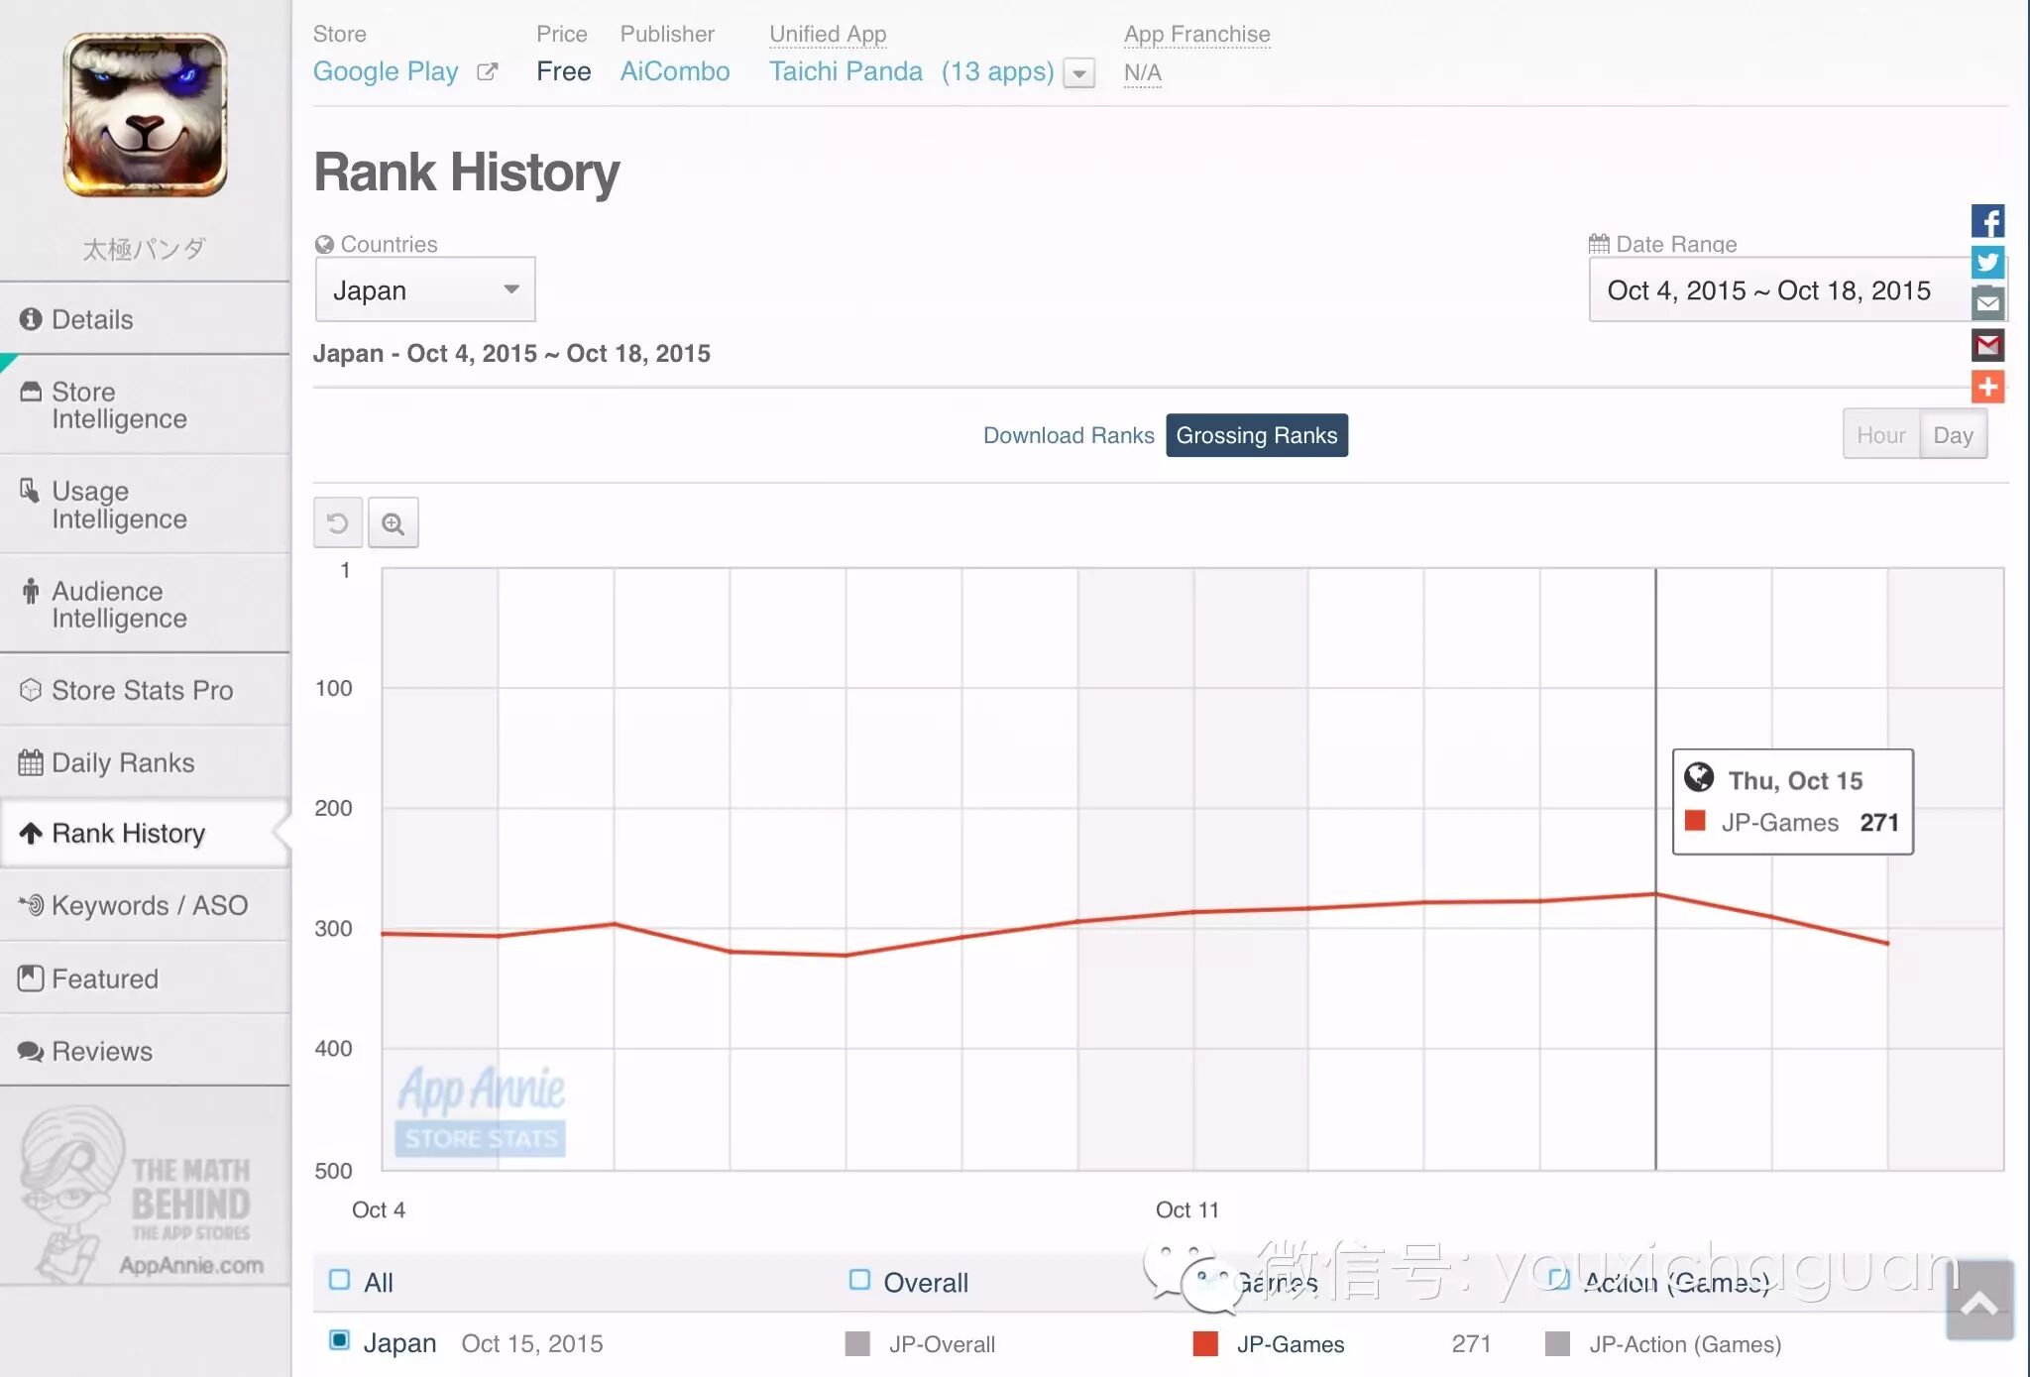Click the red JP-Games color swatch
2030x1377 pixels.
tap(1205, 1344)
